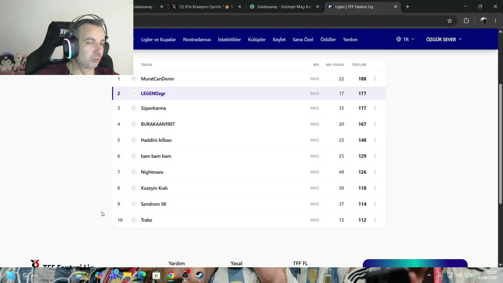This screenshot has height=283, width=503.
Task: Open the Chrome profile avatar
Action: (484, 21)
